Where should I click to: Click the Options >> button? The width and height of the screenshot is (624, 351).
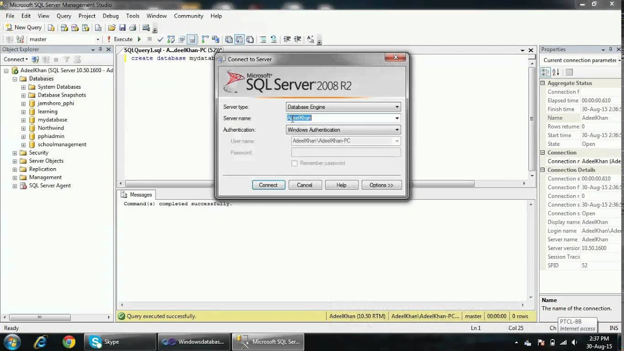coord(381,185)
